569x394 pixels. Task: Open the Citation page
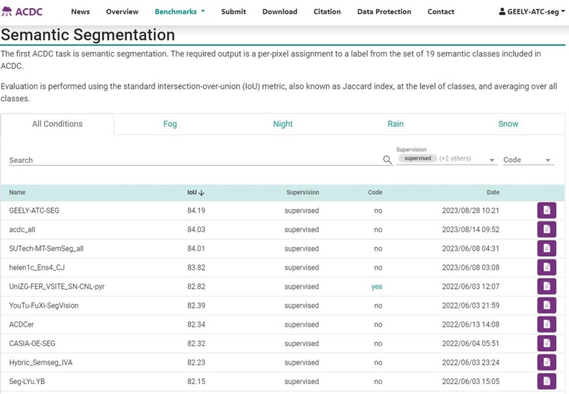coord(327,11)
